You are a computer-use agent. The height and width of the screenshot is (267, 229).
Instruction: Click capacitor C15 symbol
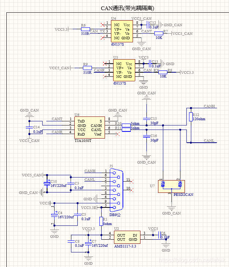pyautogui.click(x=146, y=119)
